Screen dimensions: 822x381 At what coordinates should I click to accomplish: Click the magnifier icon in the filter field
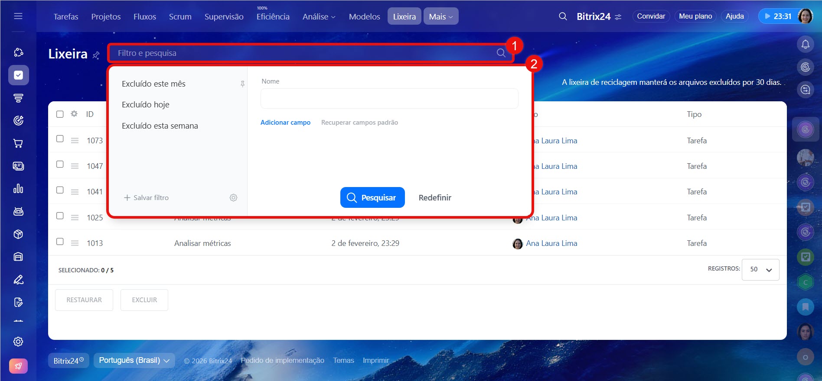click(x=501, y=53)
